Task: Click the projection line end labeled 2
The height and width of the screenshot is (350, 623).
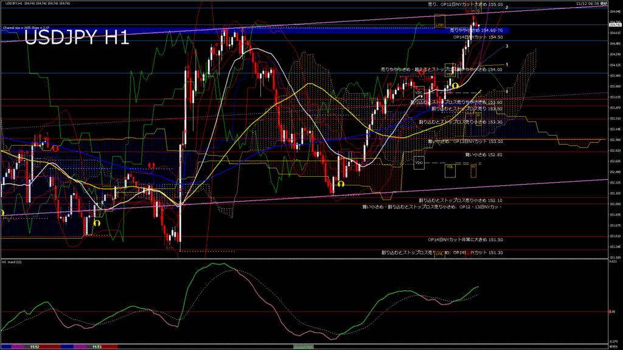Action: pyautogui.click(x=507, y=7)
